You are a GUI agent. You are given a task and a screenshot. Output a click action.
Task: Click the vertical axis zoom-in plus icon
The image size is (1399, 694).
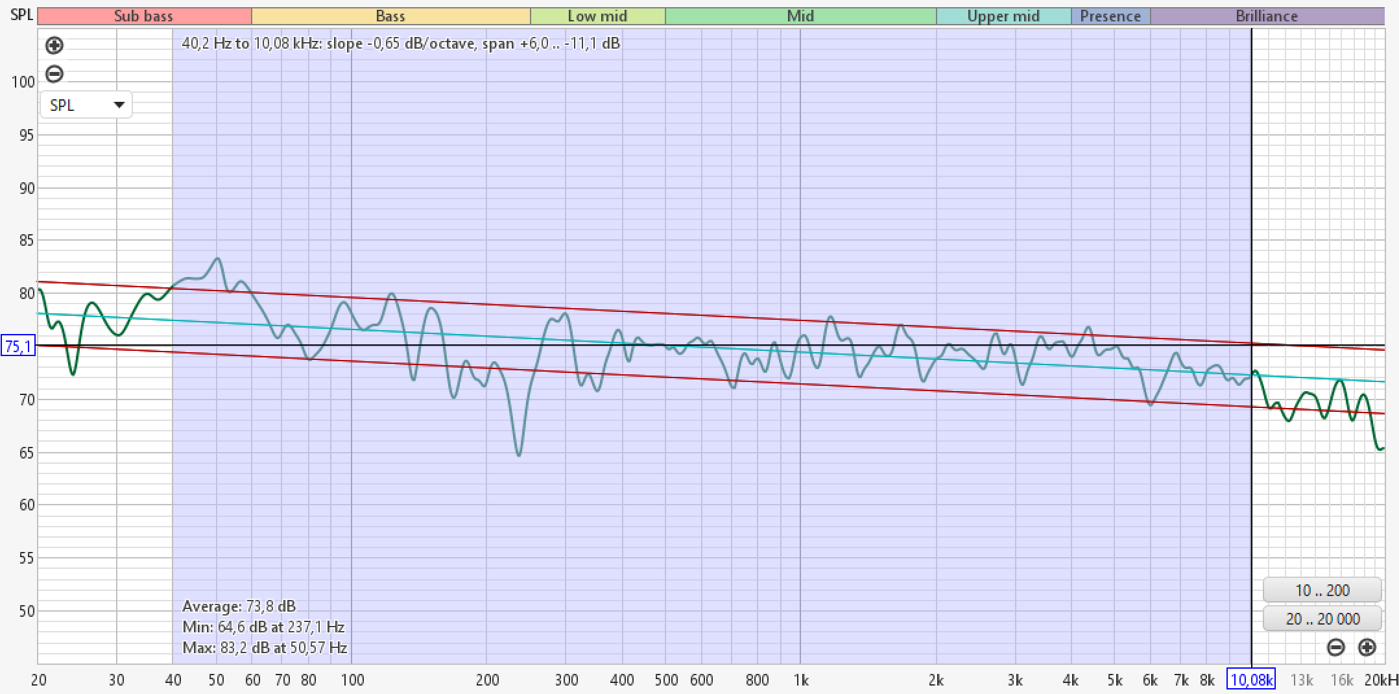(x=54, y=45)
